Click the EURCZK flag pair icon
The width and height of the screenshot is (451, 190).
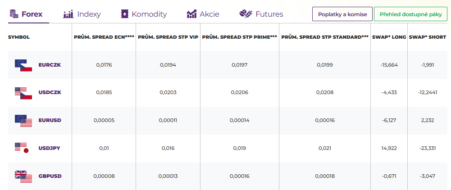pyautogui.click(x=23, y=65)
